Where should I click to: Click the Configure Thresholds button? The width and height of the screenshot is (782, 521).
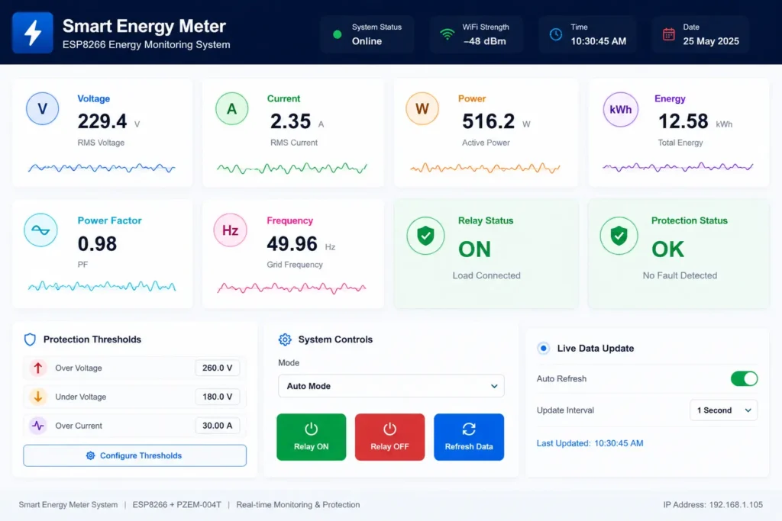(134, 455)
